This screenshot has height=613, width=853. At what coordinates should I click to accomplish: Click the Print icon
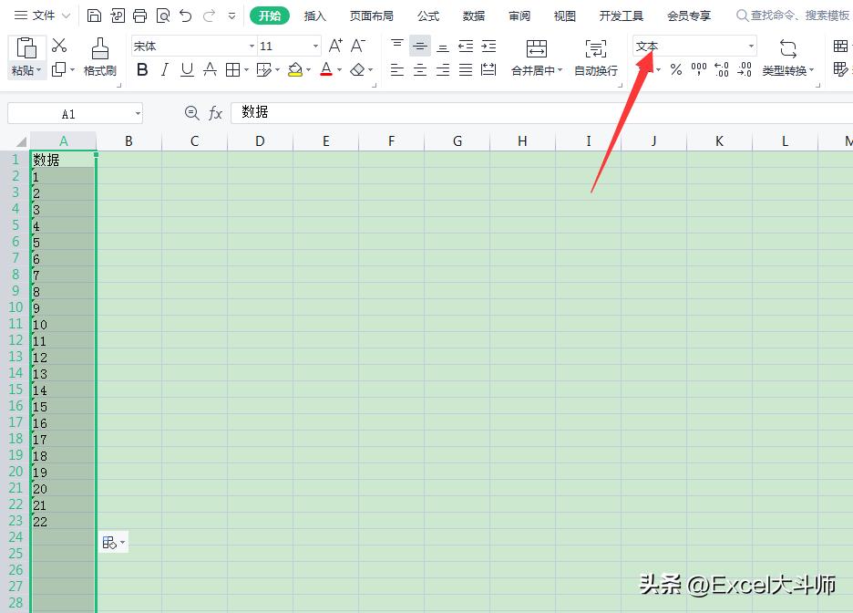point(139,15)
